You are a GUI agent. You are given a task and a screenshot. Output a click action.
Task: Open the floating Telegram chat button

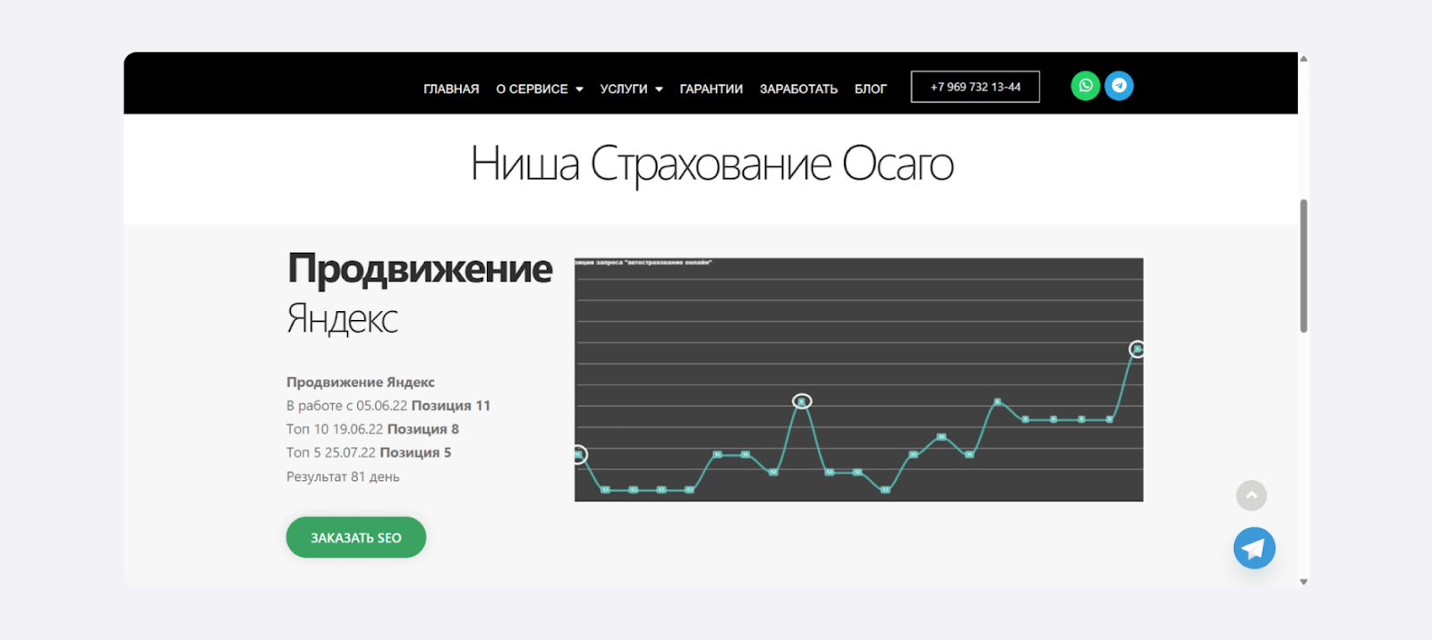[x=1254, y=548]
